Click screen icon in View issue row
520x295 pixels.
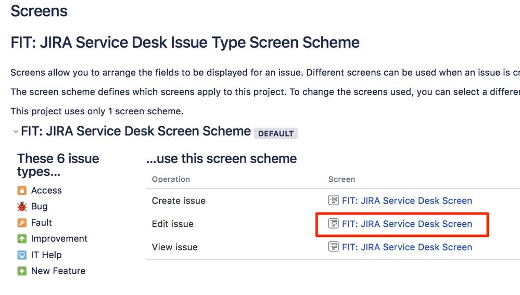click(x=333, y=246)
